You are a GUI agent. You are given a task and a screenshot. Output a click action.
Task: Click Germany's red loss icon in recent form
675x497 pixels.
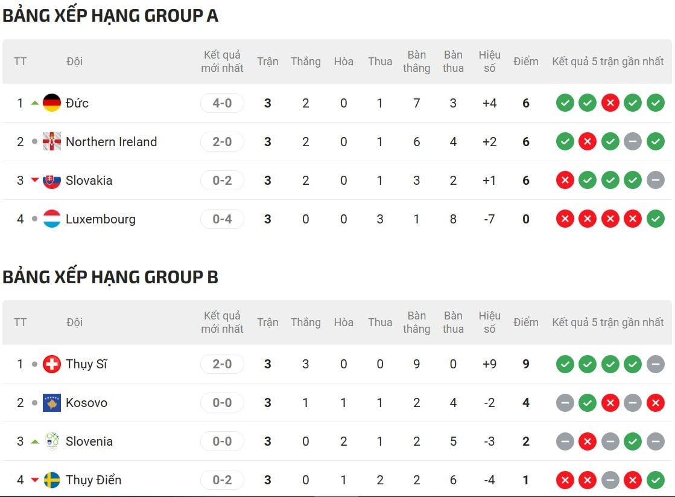(610, 103)
